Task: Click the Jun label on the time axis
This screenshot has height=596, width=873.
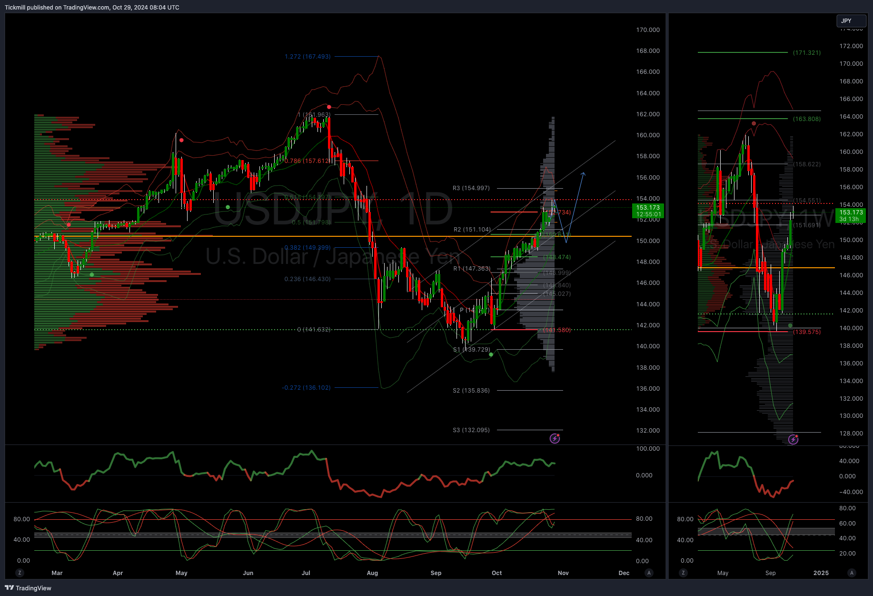Action: (x=248, y=573)
